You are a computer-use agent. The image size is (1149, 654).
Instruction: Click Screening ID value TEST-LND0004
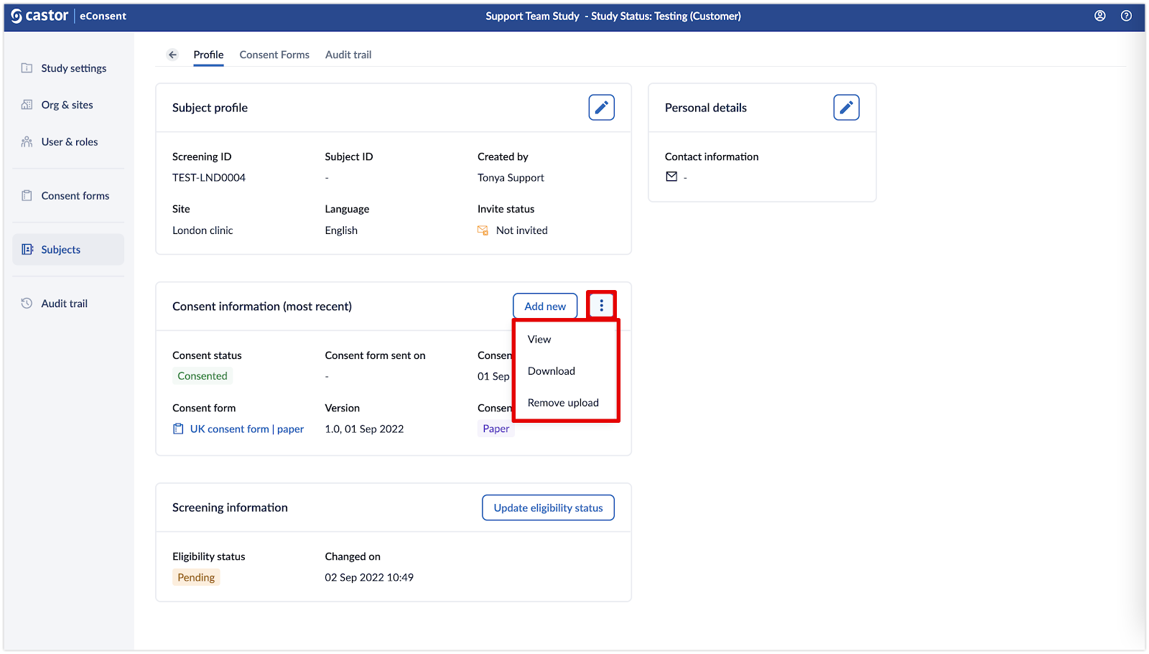tap(209, 178)
